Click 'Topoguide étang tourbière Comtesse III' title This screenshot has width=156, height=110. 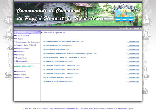60,65
